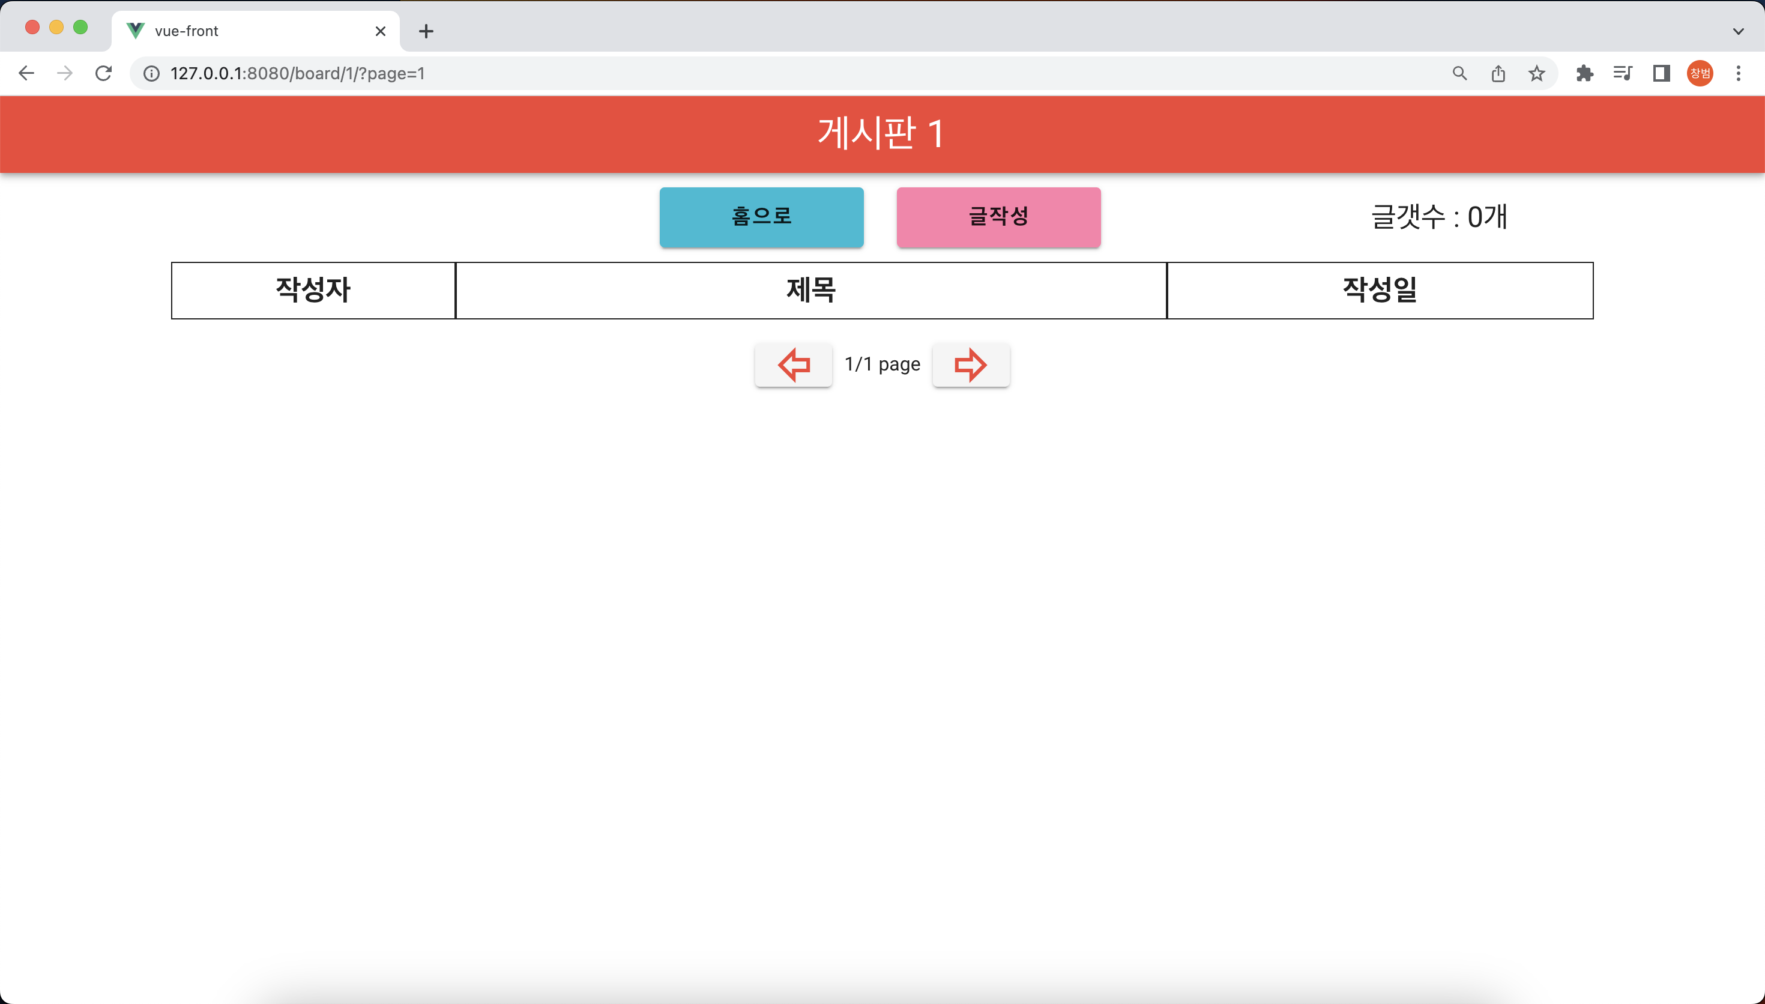Expand tab search chevron

pos(1738,31)
